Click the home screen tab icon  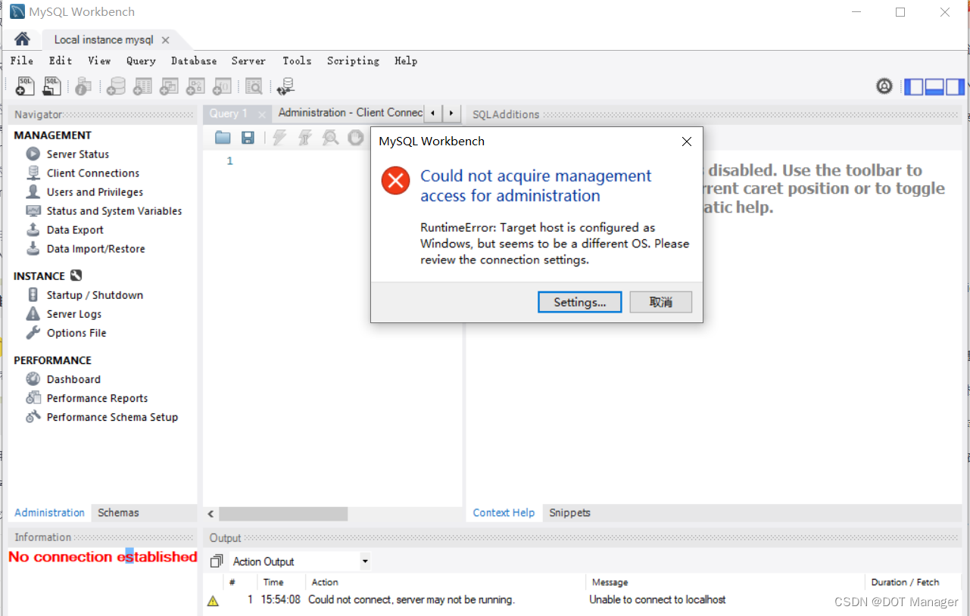point(22,39)
